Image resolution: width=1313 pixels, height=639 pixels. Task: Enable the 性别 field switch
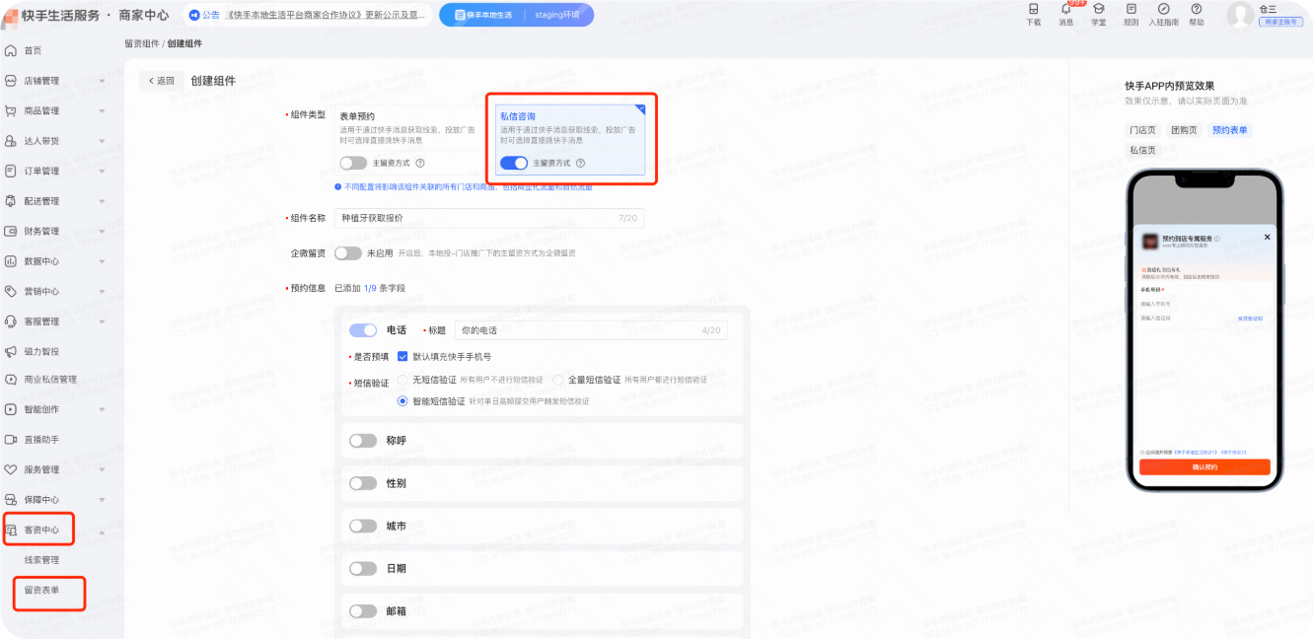pyautogui.click(x=363, y=483)
